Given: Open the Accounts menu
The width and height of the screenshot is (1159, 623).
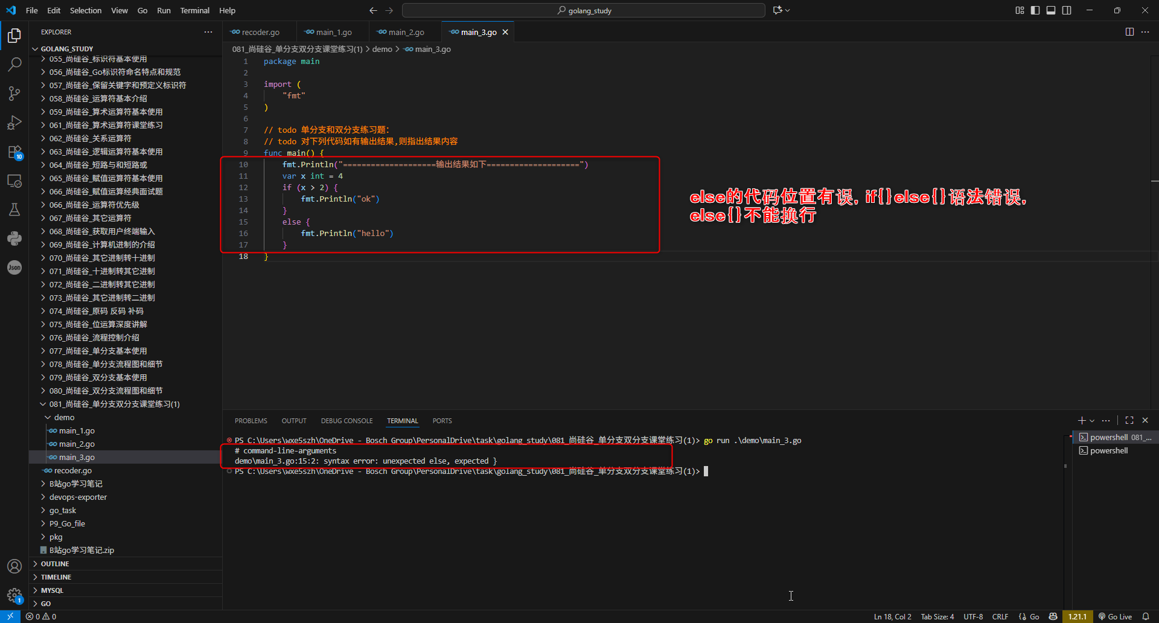Looking at the screenshot, I should (14, 566).
